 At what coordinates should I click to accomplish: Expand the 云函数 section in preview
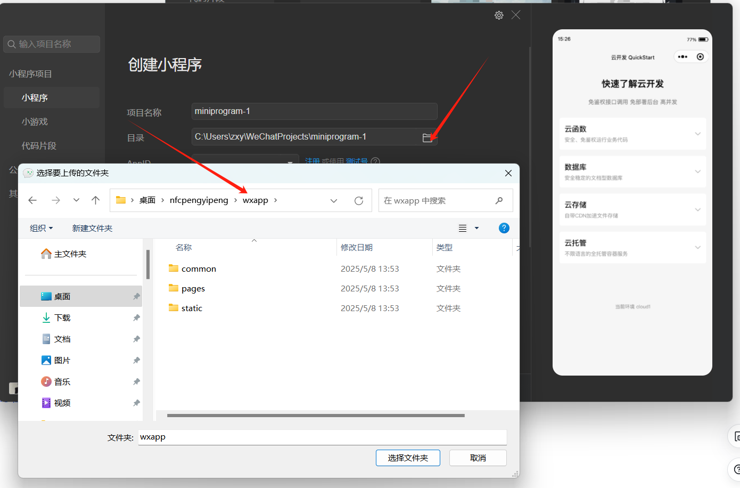point(697,134)
